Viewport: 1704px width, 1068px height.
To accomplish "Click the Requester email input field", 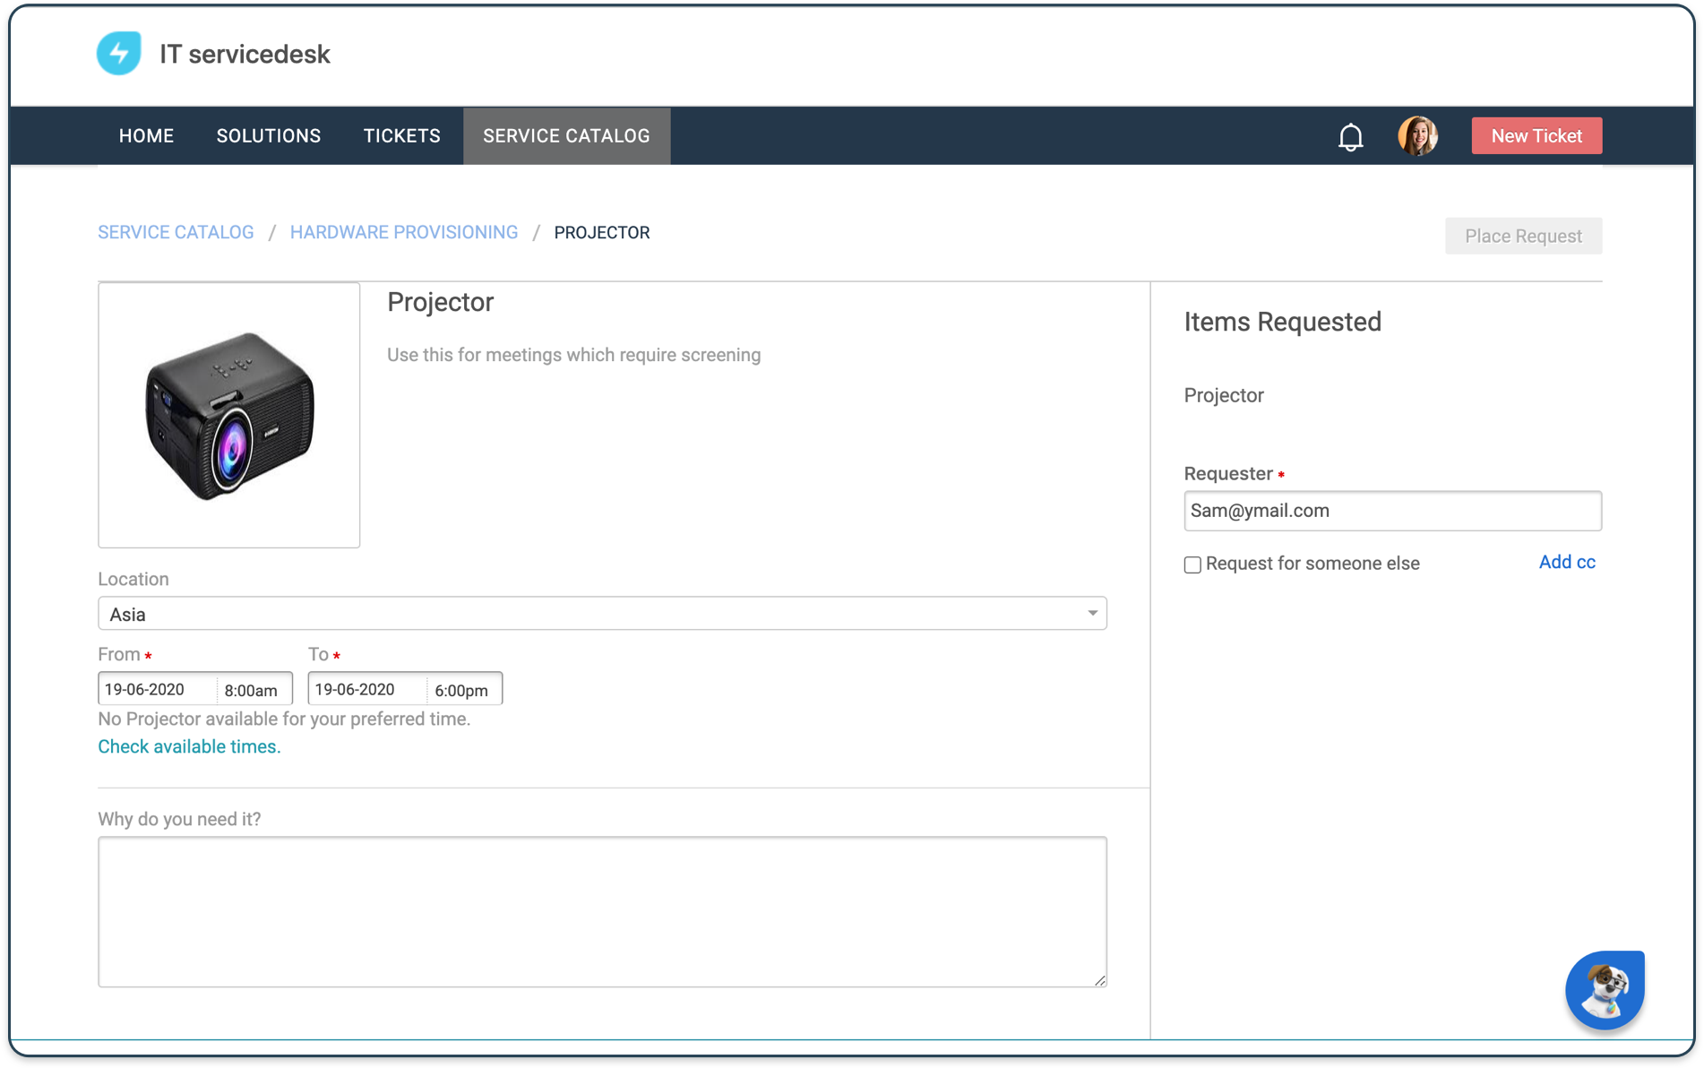I will pyautogui.click(x=1391, y=511).
